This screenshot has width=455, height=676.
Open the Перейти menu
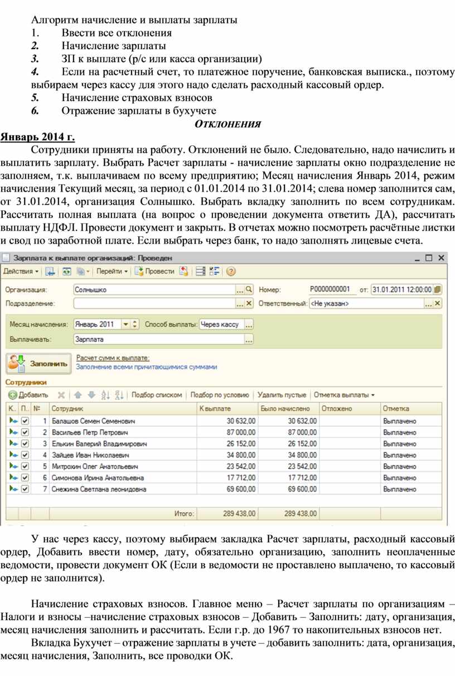click(112, 272)
